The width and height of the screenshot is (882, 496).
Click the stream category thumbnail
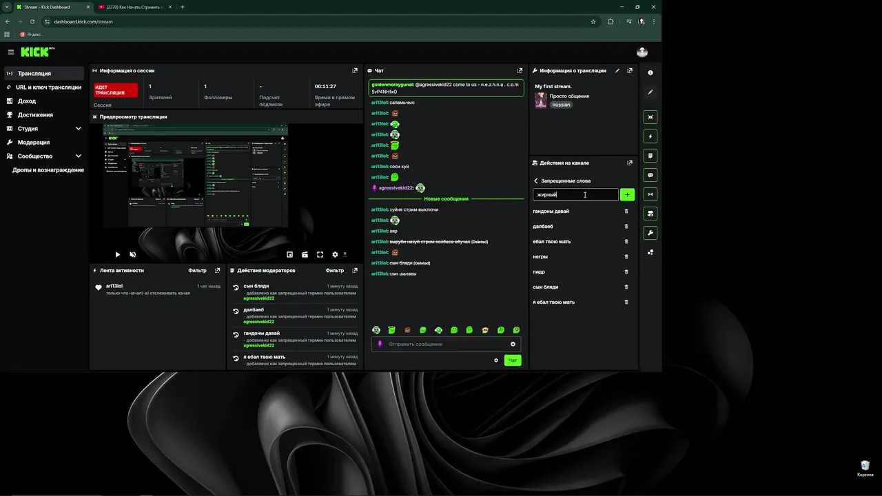pos(541,101)
